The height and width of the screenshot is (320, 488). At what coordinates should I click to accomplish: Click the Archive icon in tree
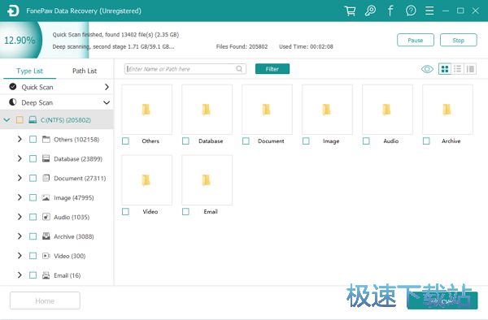pyautogui.click(x=46, y=236)
